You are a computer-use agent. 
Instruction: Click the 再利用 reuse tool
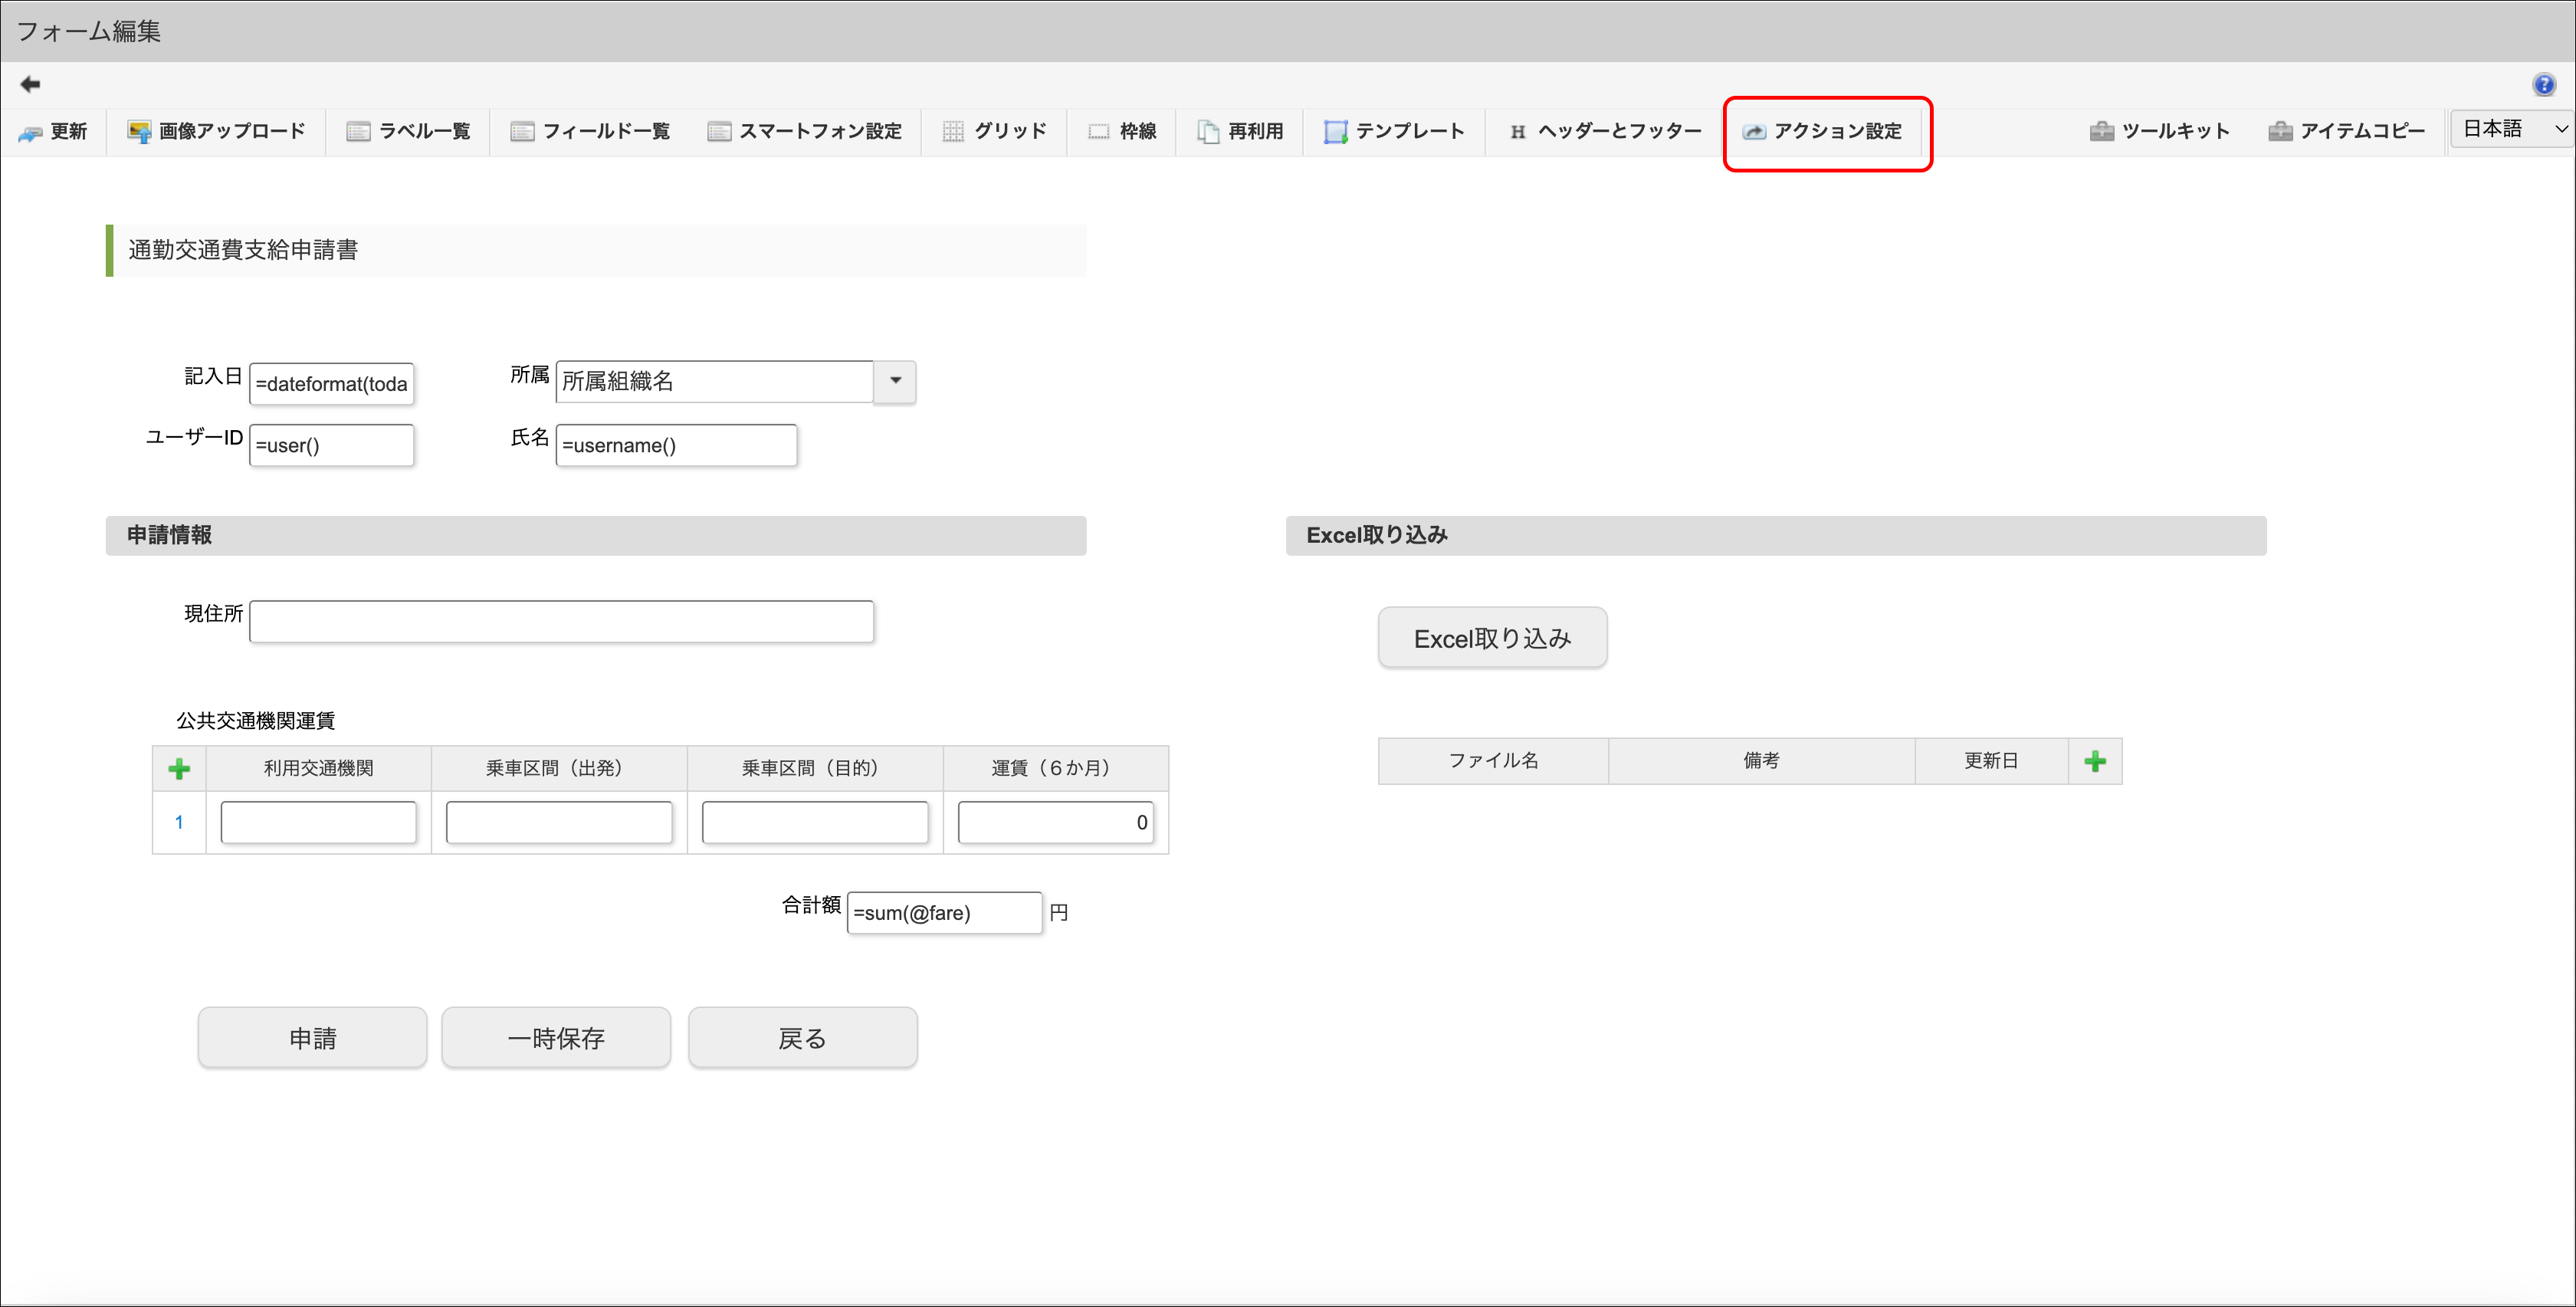click(1240, 131)
